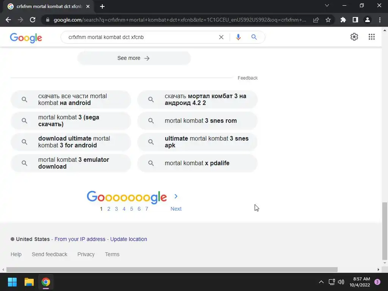Open clock and date 8:57 AM
The height and width of the screenshot is (291, 388).
[x=360, y=282]
